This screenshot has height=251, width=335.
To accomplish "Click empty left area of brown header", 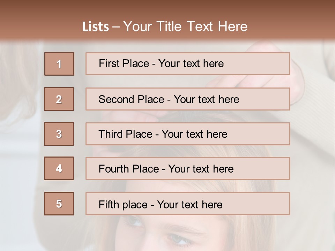I will click(x=35, y=21).
